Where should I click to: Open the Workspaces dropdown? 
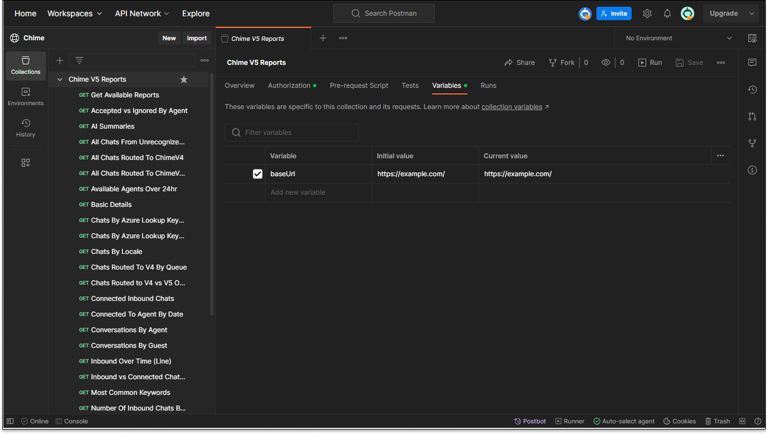coord(75,13)
